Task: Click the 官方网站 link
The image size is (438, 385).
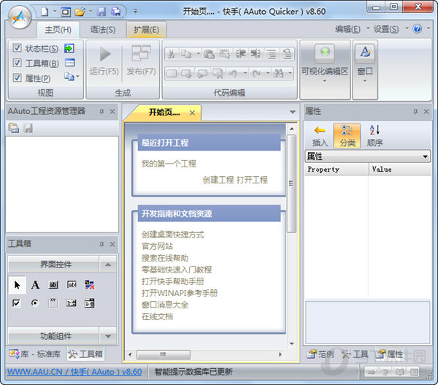Action: 157,246
